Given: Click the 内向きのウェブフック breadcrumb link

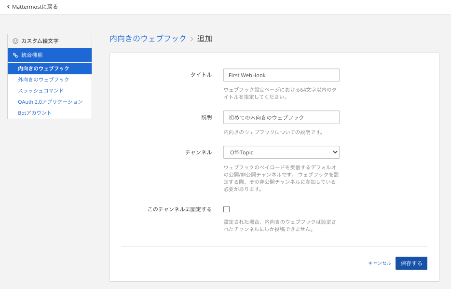Looking at the screenshot, I should (148, 39).
